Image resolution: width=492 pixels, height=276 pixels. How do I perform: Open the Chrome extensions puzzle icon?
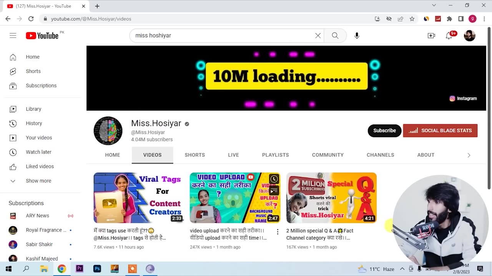449,19
